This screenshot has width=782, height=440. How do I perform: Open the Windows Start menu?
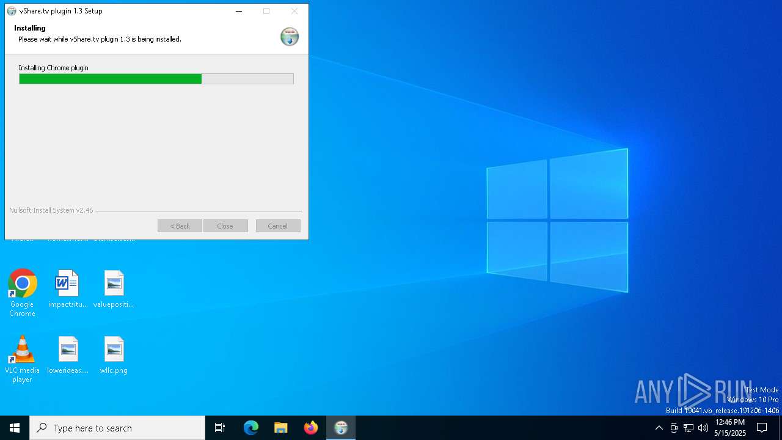point(15,428)
